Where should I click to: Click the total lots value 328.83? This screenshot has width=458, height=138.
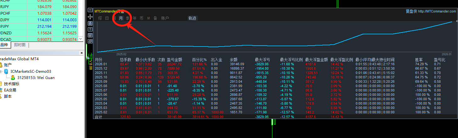(125, 116)
